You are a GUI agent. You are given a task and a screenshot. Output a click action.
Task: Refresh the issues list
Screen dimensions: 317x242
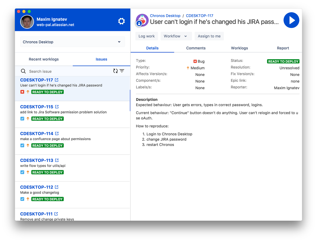(x=115, y=71)
